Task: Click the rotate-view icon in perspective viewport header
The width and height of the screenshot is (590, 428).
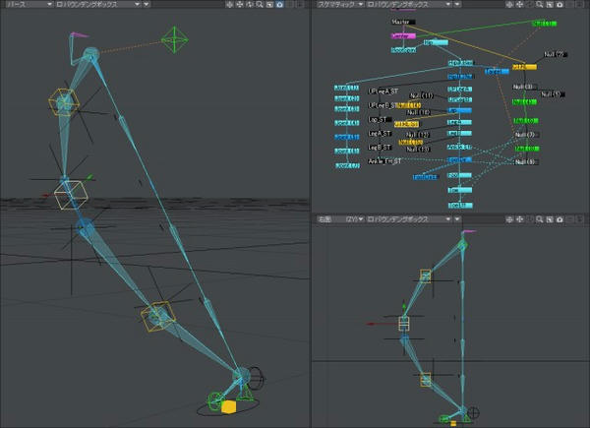Action: 250,5
